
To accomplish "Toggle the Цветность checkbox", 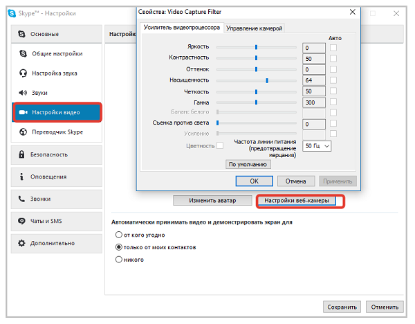I will pyautogui.click(x=220, y=145).
